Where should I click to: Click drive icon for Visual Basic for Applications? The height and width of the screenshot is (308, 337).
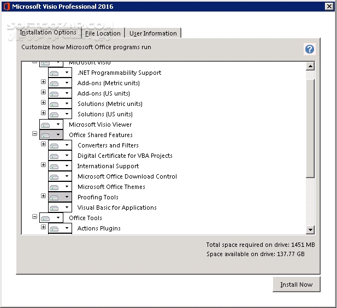coord(55,208)
